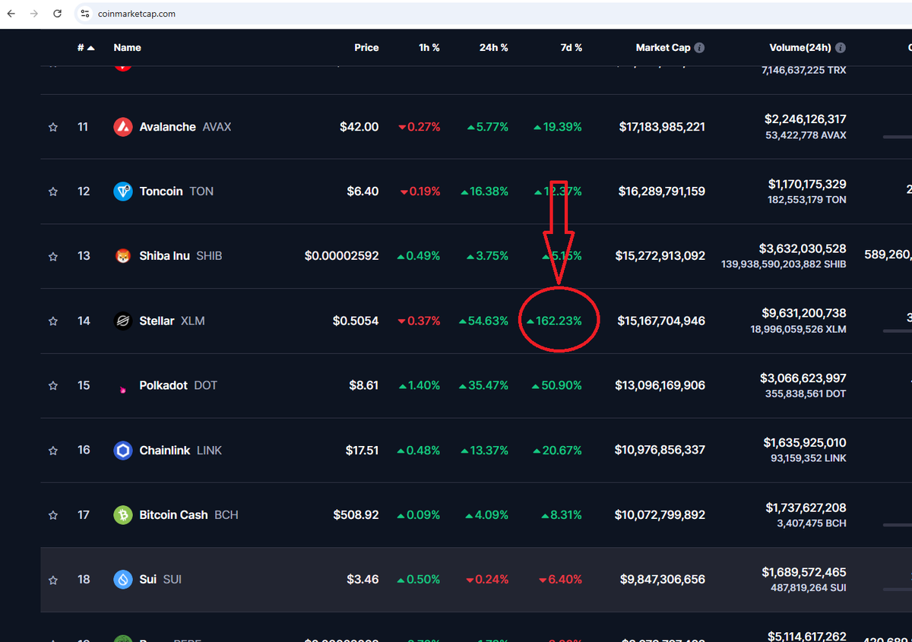Image resolution: width=912 pixels, height=642 pixels.
Task: Click Polkadot 7d change 50.90%
Action: 558,385
